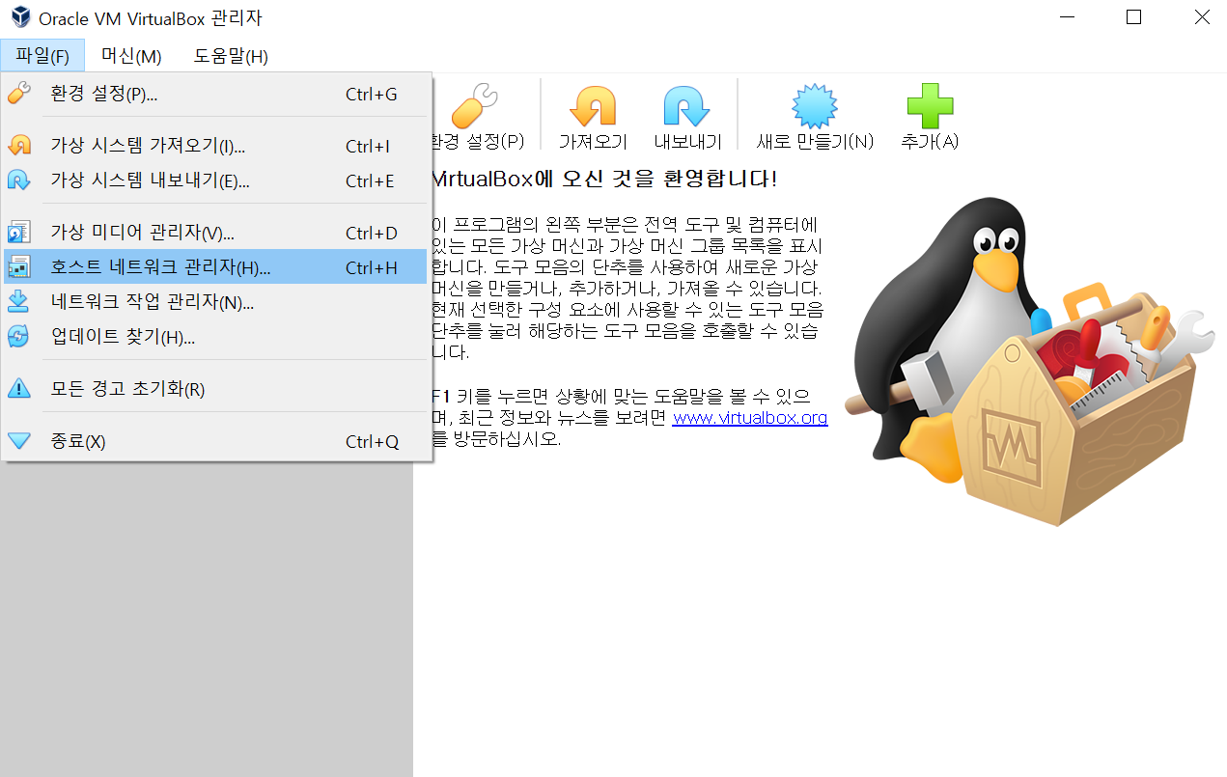Click the green plus 추가(A) button
Viewport: 1227px width, 777px height.
click(930, 116)
